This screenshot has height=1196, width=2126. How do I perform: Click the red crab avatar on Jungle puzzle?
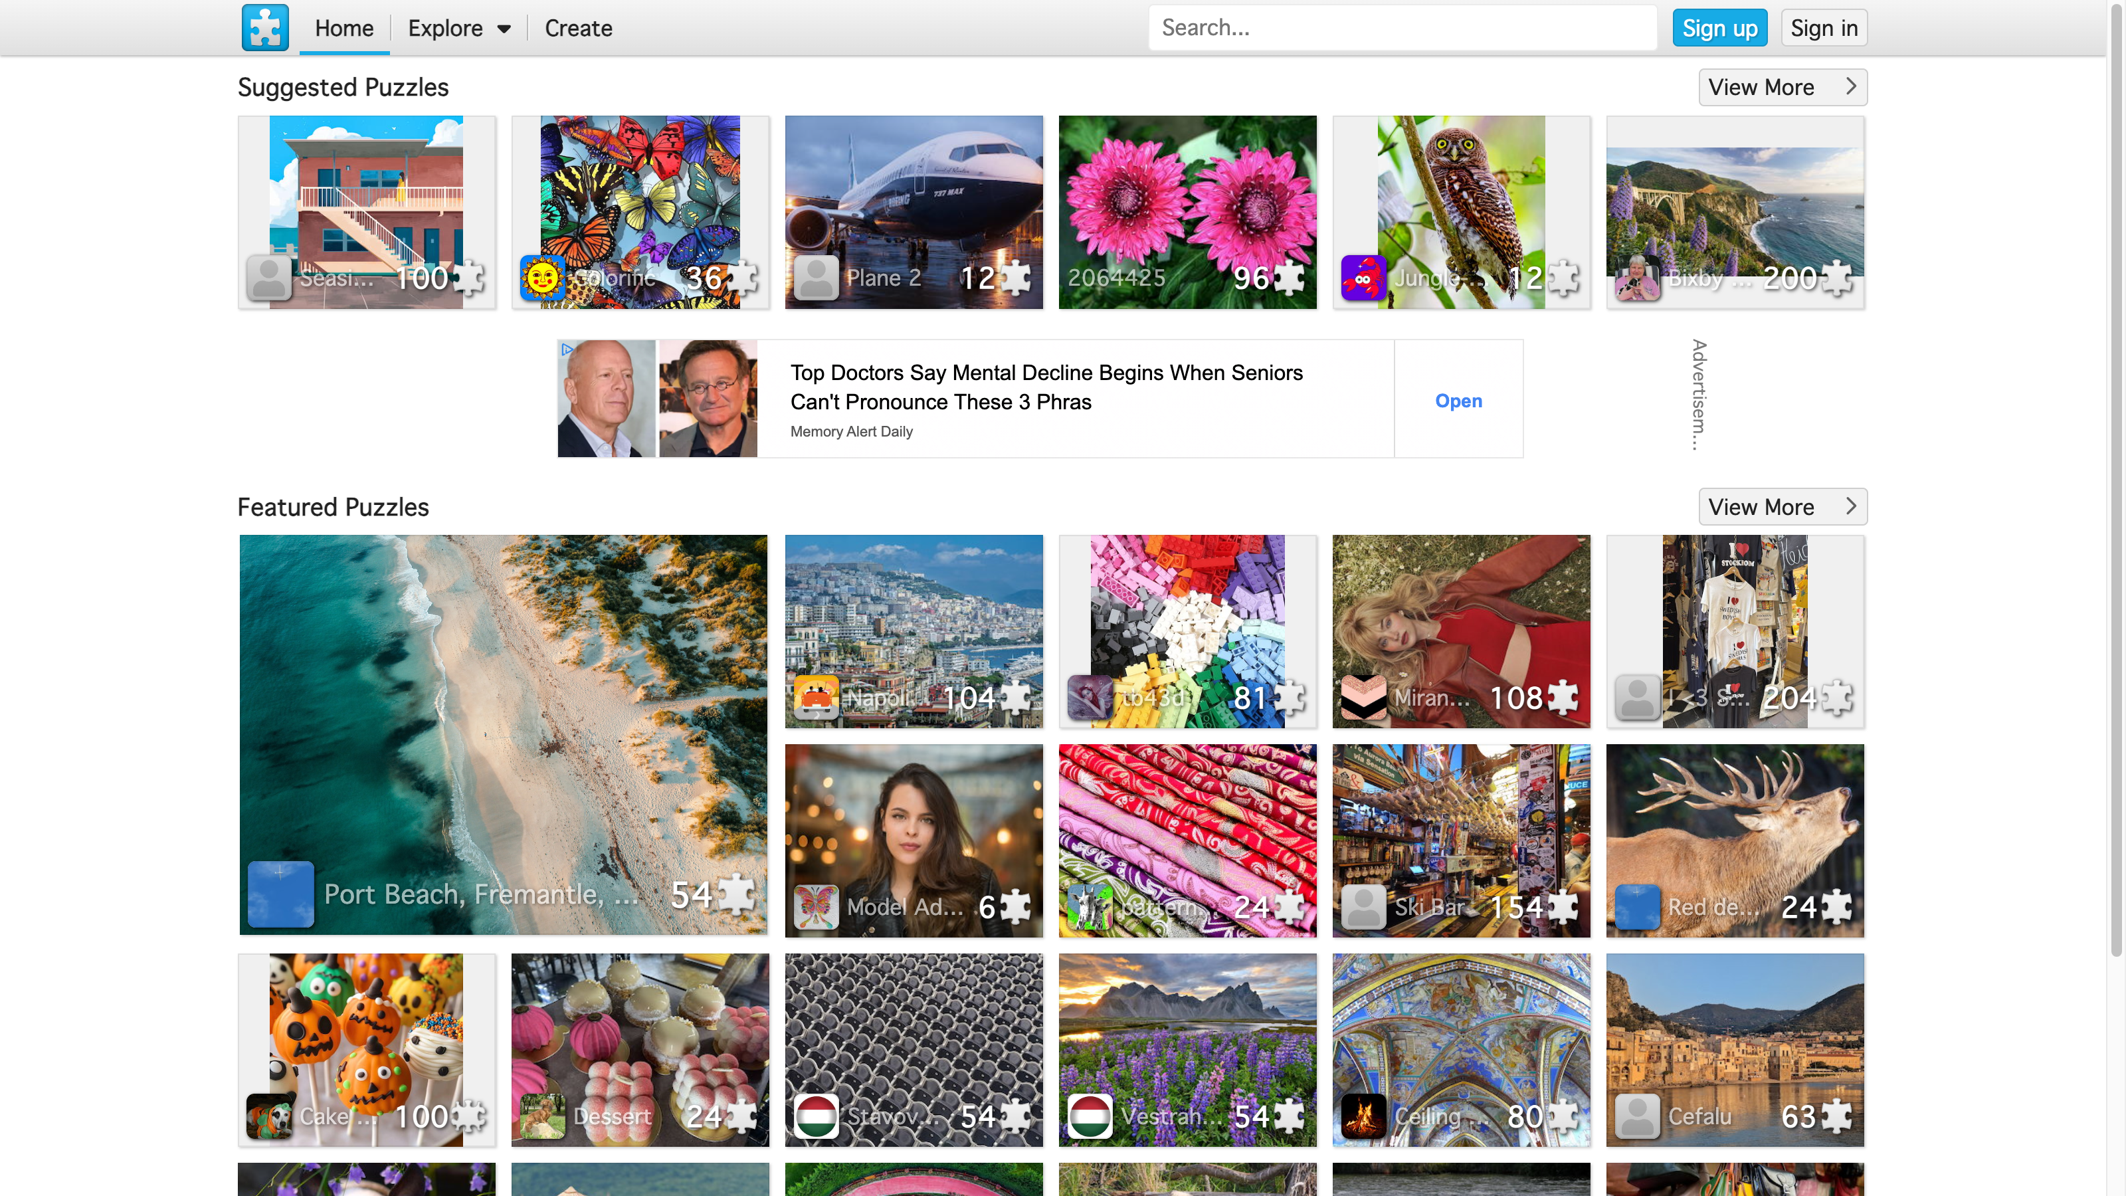coord(1363,277)
